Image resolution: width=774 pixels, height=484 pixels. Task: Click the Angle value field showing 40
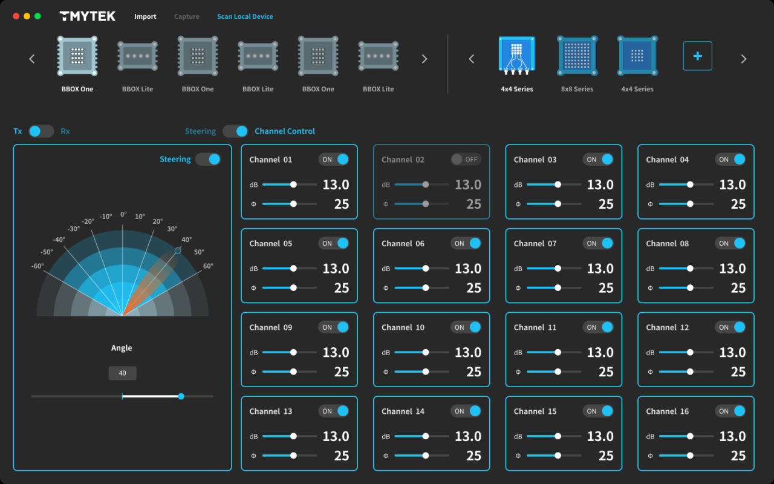point(122,373)
